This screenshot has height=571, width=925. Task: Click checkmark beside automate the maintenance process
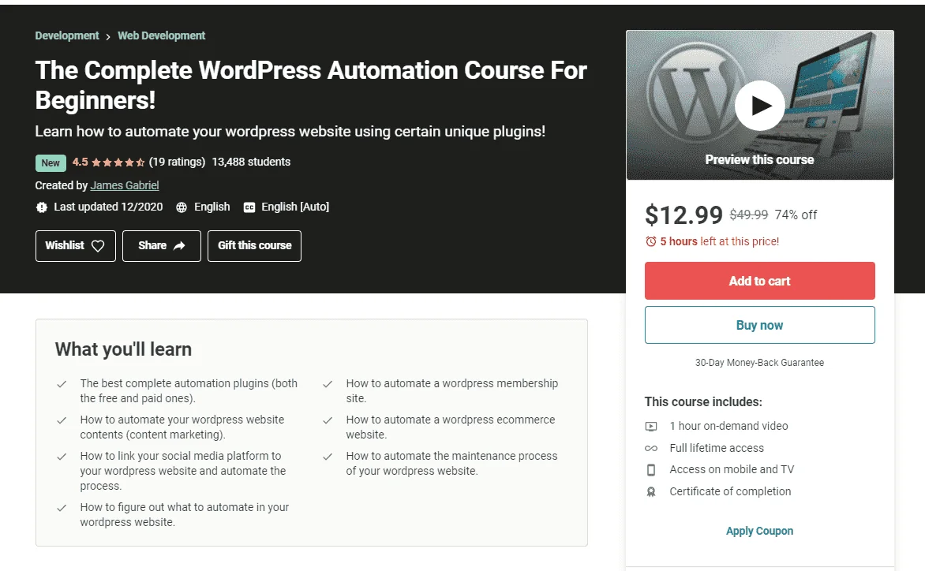click(x=328, y=457)
